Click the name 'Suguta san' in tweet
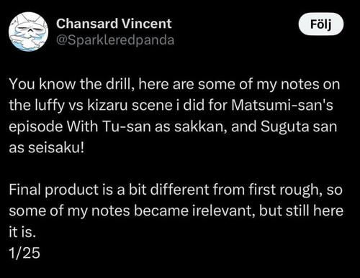This screenshot has height=278, width=360. tap(299, 126)
